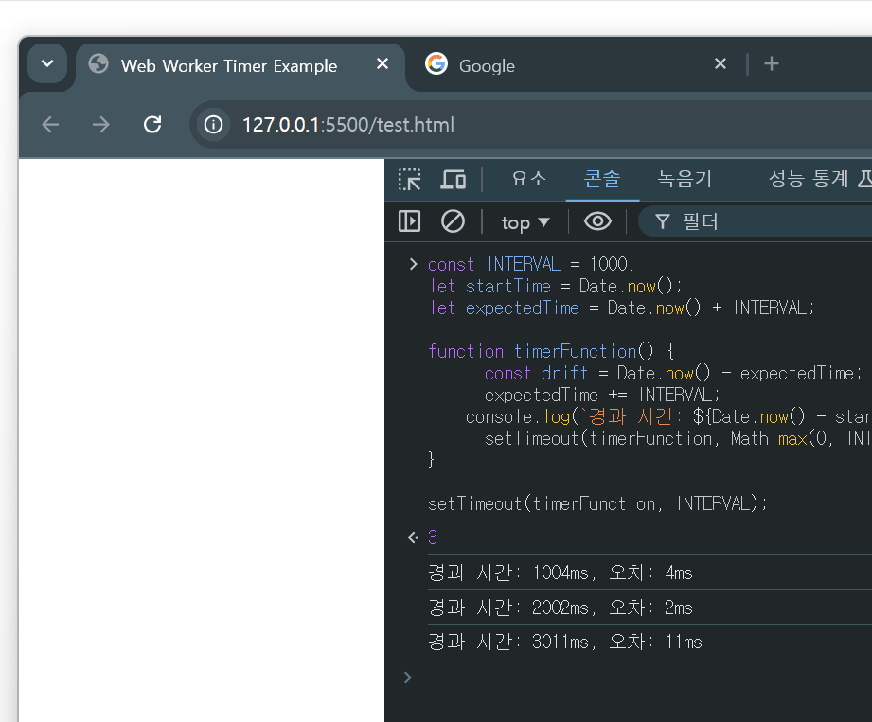872x722 pixels.
Task: Open the 녹음기 (Recorder) panel
Action: click(x=685, y=179)
